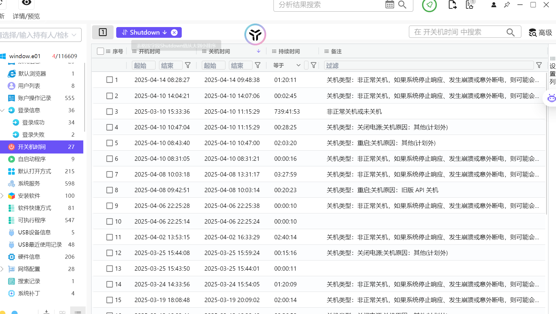Viewport: 556px width, 314px height.
Task: Apply filter on 开机时间 column
Action: point(188,65)
